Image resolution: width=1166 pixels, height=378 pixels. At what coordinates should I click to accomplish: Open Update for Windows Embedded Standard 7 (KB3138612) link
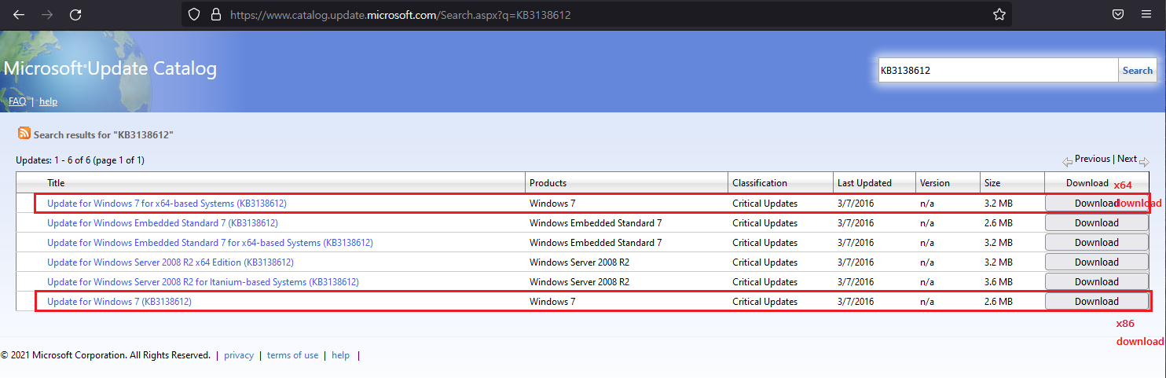click(163, 223)
